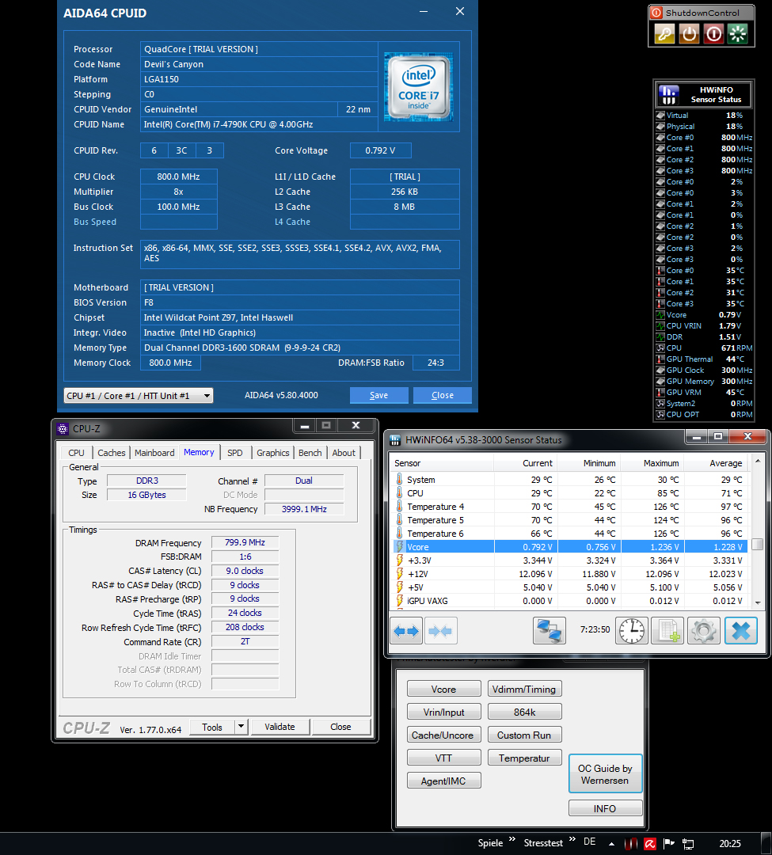Click the INFO button
This screenshot has width=772, height=855.
pyautogui.click(x=605, y=808)
